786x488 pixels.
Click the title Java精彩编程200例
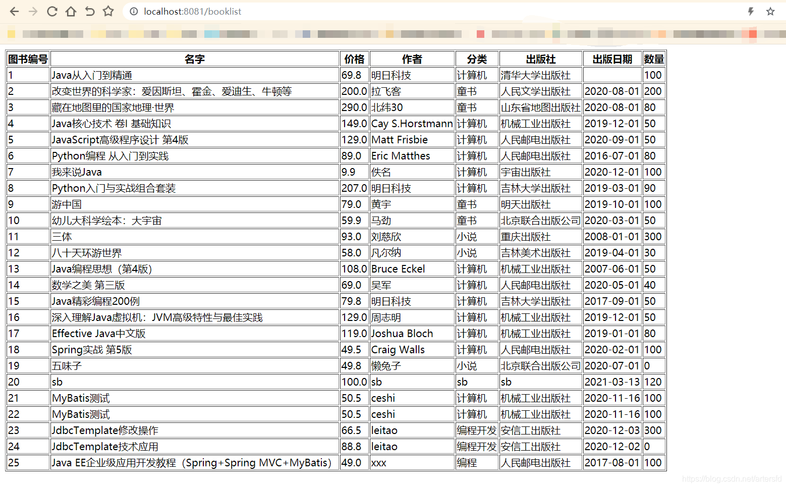point(96,301)
